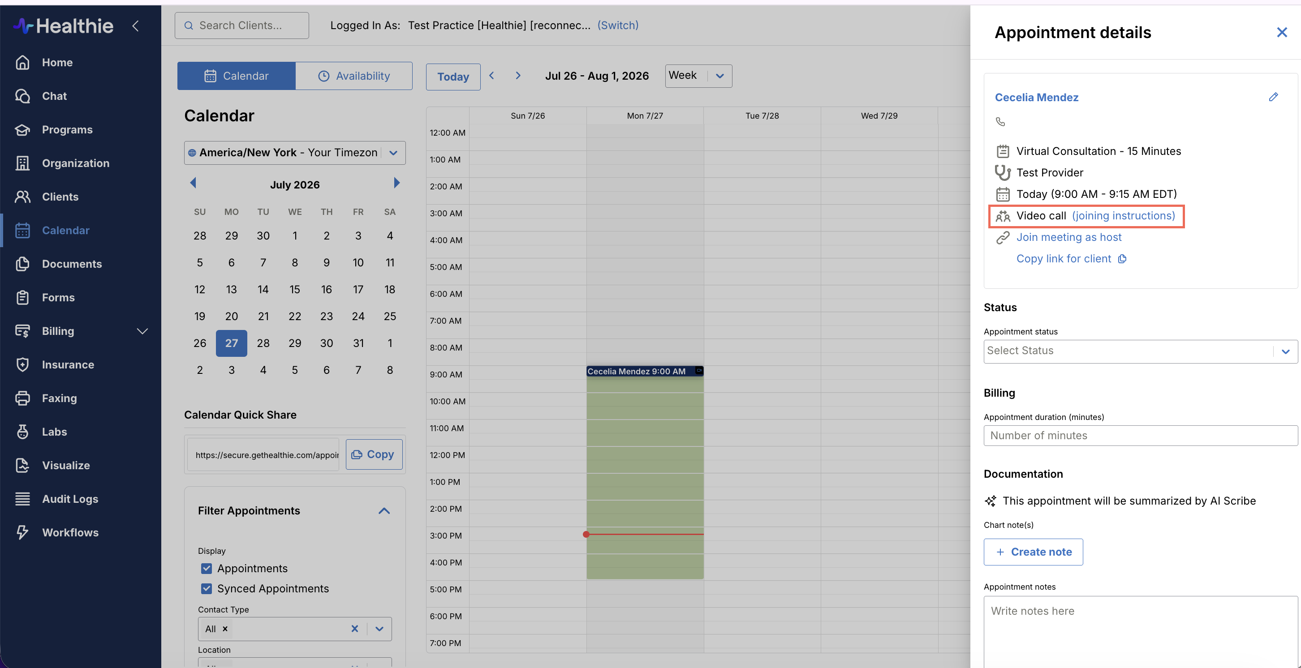Click the Billing icon in sidebar
Image resolution: width=1301 pixels, height=668 pixels.
(x=22, y=331)
